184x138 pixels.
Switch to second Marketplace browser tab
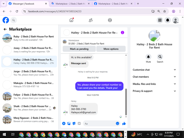click(x=70, y=4)
